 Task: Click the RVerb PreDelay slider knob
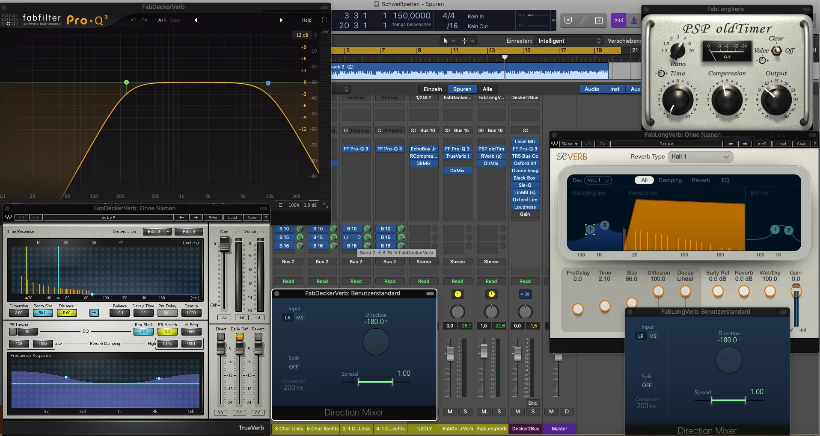pos(578,309)
